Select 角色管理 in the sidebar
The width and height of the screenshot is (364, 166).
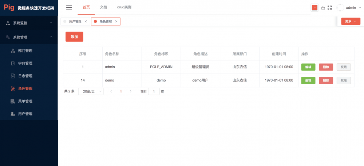click(29, 88)
